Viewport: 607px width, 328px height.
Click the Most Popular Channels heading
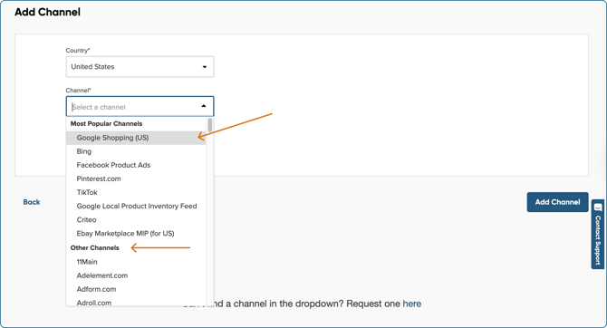(107, 123)
